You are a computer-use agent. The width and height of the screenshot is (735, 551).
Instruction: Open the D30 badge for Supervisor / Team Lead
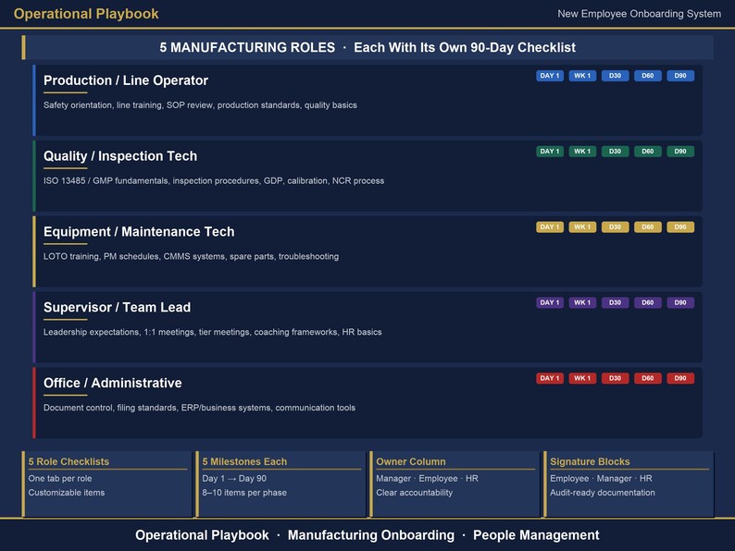[x=615, y=303]
